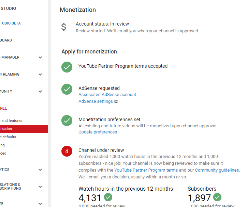Click the Channel under review heading

(101, 150)
